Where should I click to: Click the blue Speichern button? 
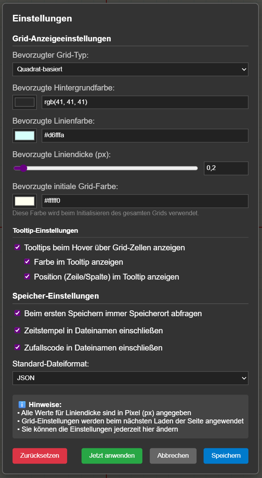(226, 456)
